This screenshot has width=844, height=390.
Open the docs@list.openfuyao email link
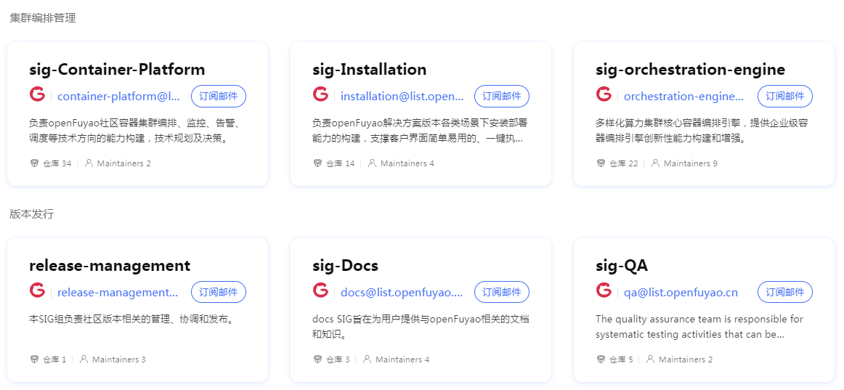(x=401, y=293)
